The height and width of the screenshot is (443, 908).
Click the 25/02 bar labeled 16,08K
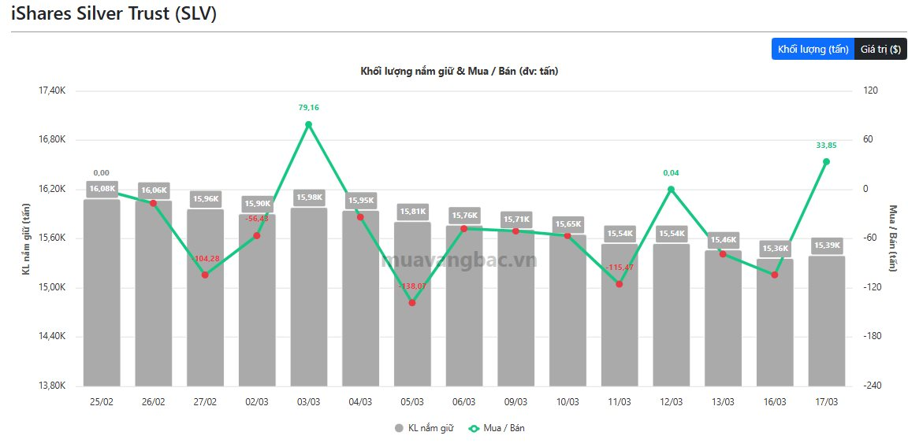tap(102, 299)
